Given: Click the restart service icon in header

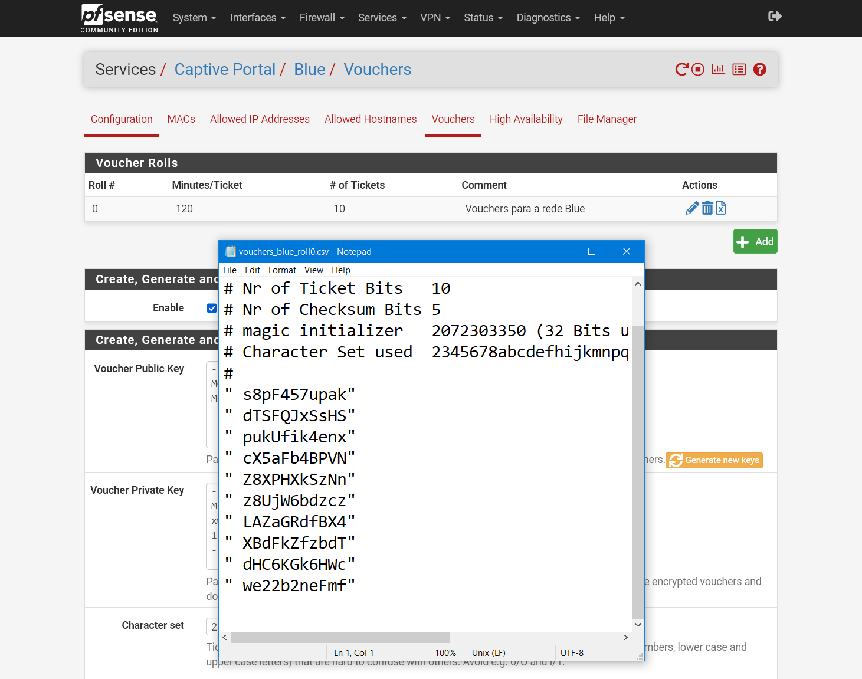Looking at the screenshot, I should tap(681, 70).
